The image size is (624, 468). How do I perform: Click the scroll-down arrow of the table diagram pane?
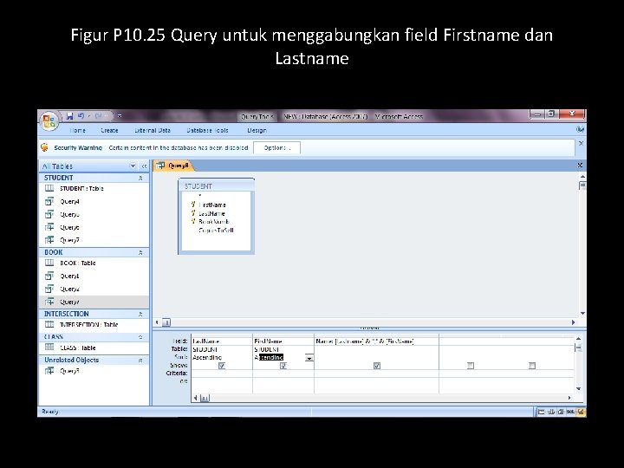coord(582,314)
